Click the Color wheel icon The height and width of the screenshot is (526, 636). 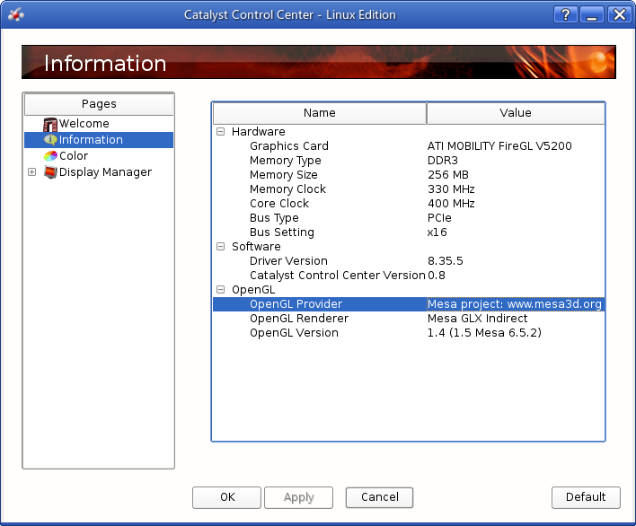coord(50,156)
